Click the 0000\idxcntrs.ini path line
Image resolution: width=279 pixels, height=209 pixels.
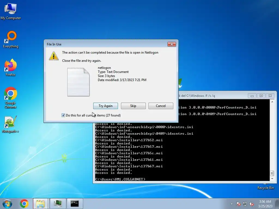click(x=144, y=127)
